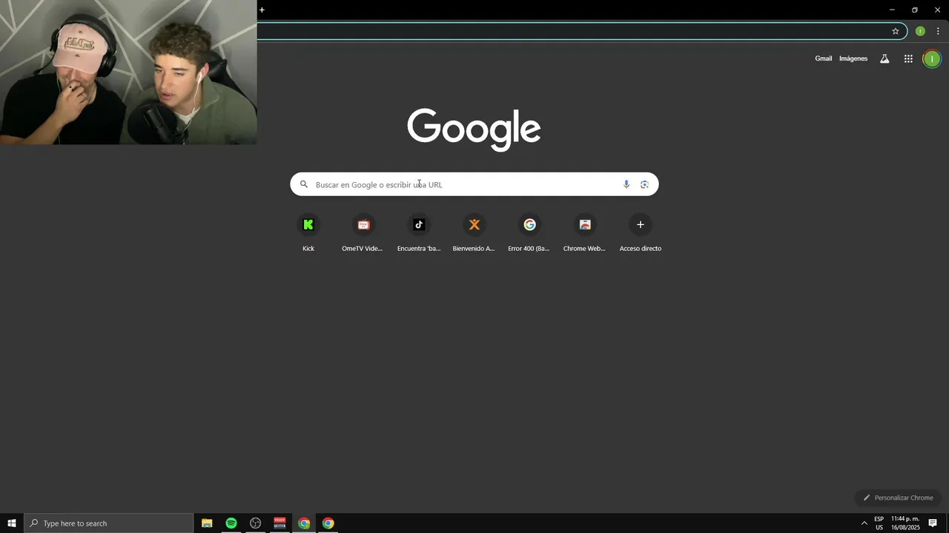Open Search Labs flask icon
Image resolution: width=949 pixels, height=533 pixels.
point(884,58)
